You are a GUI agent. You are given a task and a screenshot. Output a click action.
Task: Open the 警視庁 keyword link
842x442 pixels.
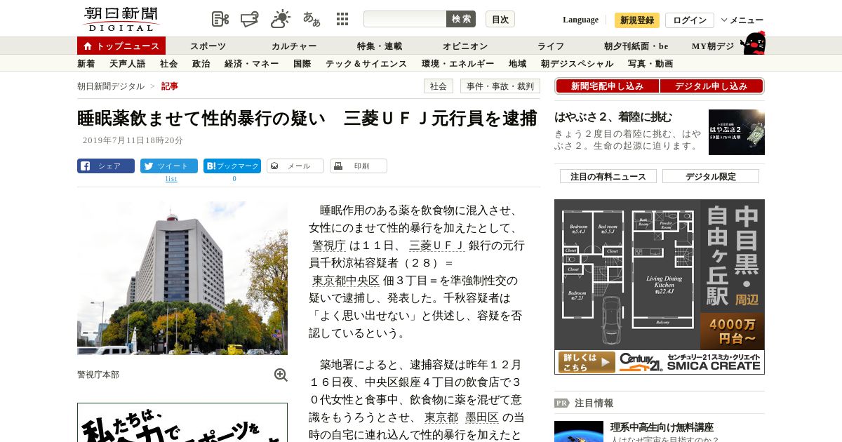(329, 246)
